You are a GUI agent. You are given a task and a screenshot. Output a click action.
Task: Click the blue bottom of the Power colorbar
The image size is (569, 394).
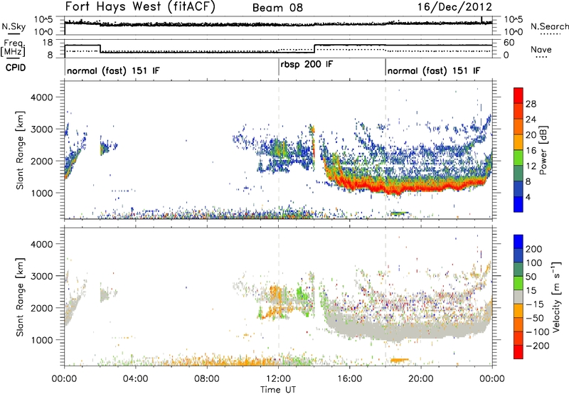(519, 204)
